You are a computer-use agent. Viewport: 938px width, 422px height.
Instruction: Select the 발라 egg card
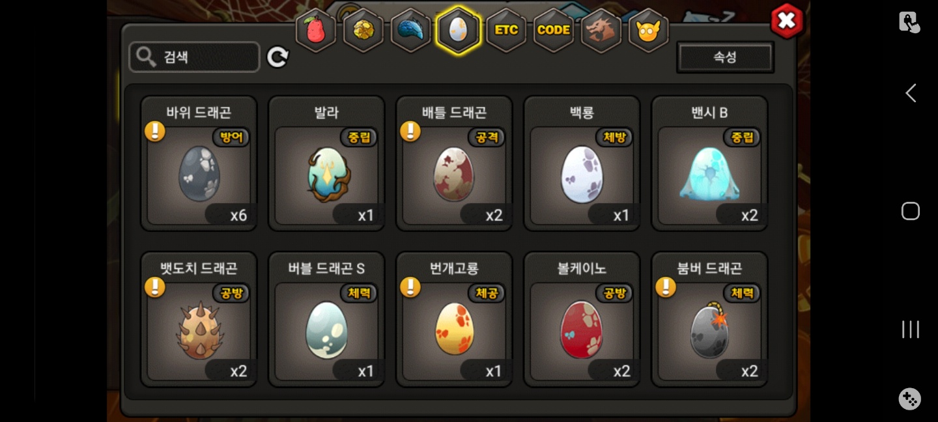(x=327, y=163)
